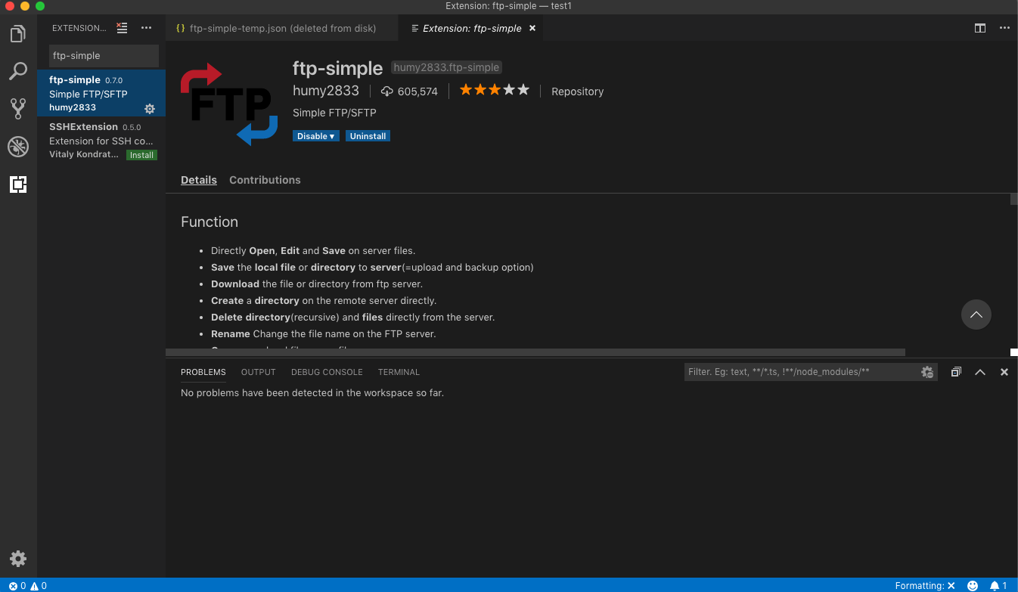Click the horizontal scrollbar in details
This screenshot has width=1018, height=592.
coord(535,352)
